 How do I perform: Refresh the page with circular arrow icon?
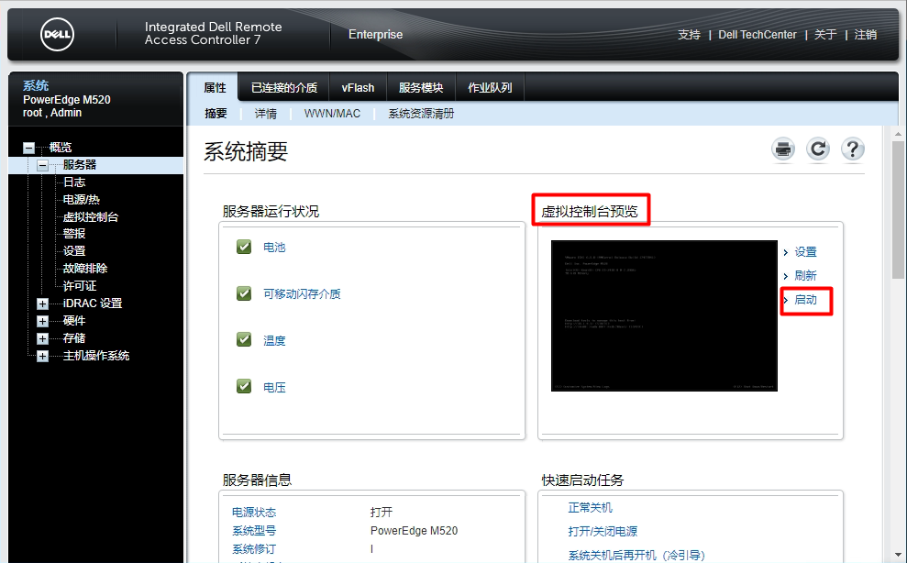[818, 149]
